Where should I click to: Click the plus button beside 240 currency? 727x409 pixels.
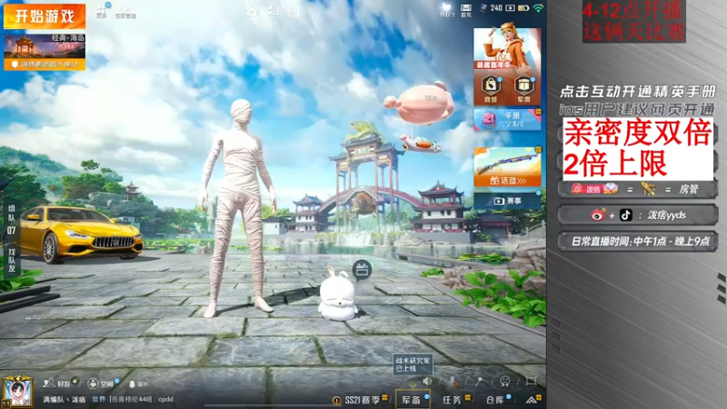click(x=510, y=8)
